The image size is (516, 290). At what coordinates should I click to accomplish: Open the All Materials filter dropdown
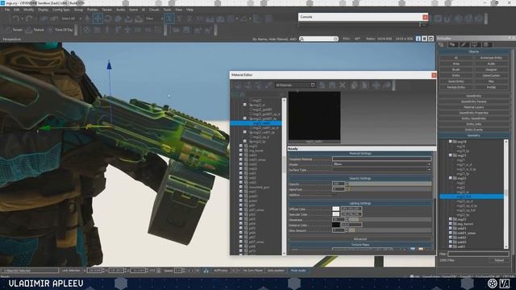[x=295, y=85]
